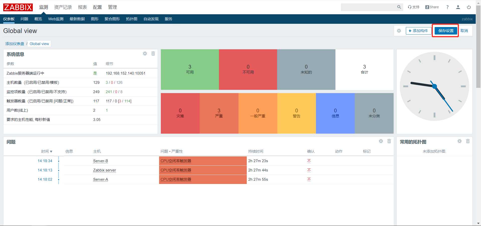Open 问题 widget gear settings

(381, 141)
